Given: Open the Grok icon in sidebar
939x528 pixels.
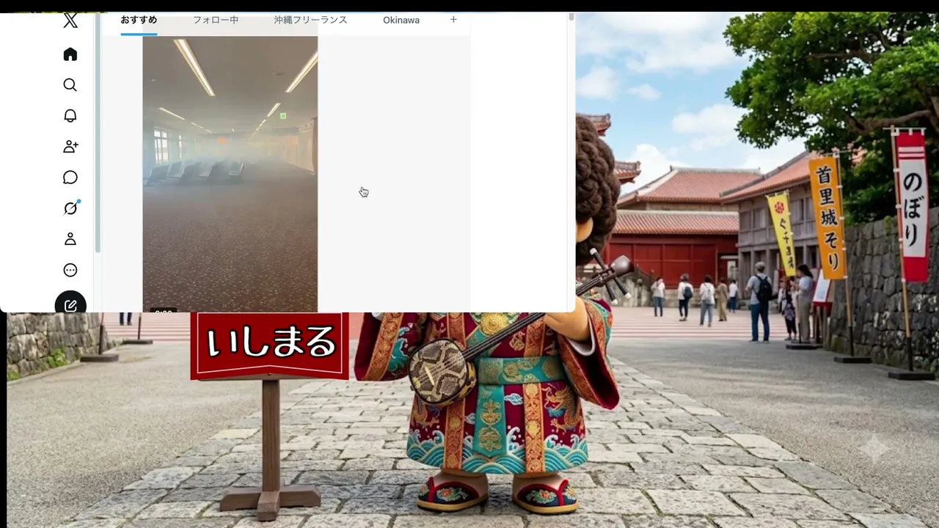Looking at the screenshot, I should tap(70, 208).
